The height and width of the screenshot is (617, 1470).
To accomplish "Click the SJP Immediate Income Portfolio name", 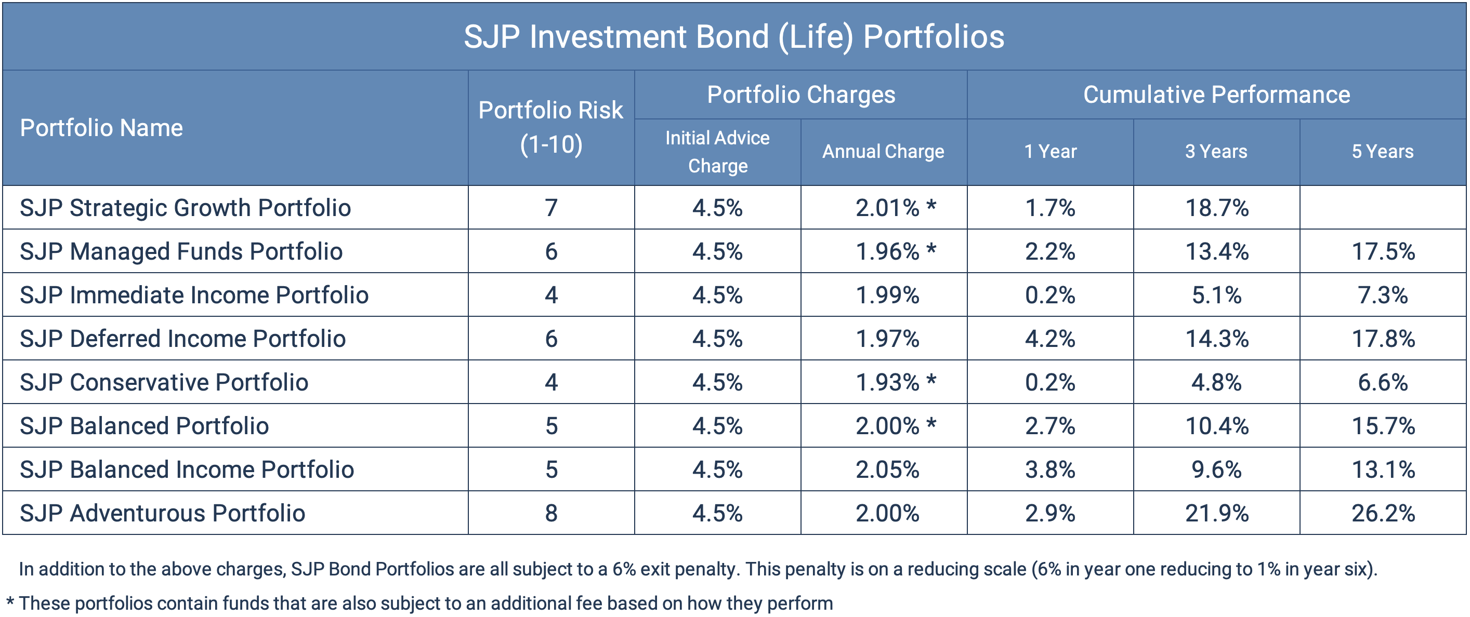I will pos(194,296).
